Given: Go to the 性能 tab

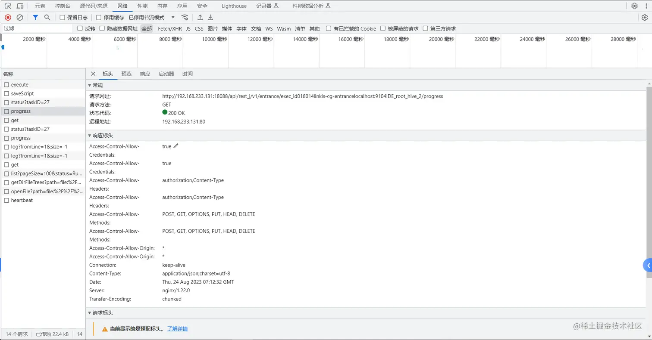Looking at the screenshot, I should pyautogui.click(x=142, y=6).
